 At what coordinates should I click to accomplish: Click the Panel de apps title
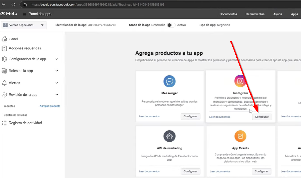pyautogui.click(x=40, y=14)
